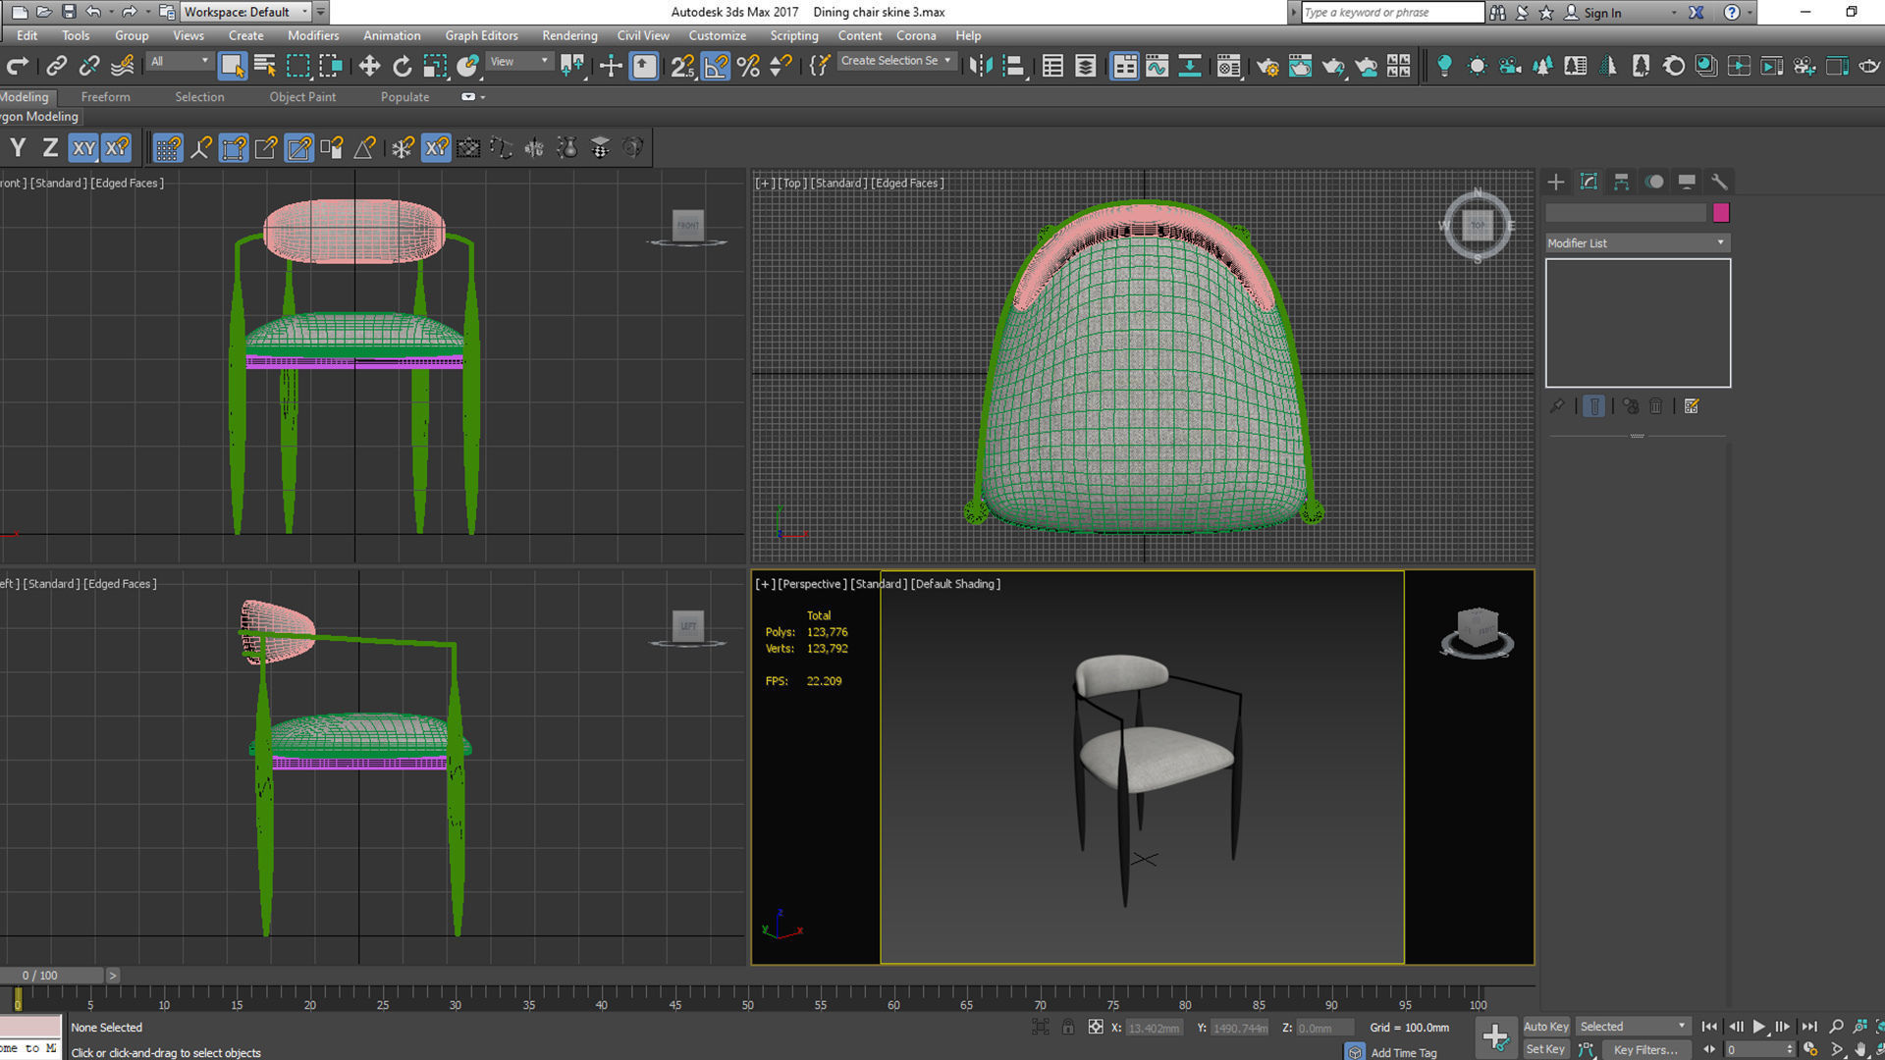Image resolution: width=1885 pixels, height=1060 pixels.
Task: Open the Workspace: Default dropdown
Action: tap(246, 12)
